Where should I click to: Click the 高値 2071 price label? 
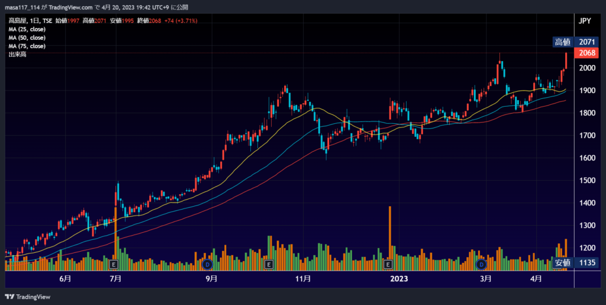575,42
